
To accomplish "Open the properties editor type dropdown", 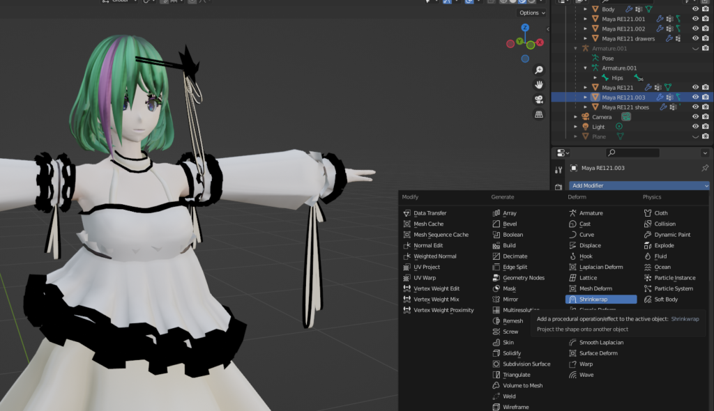I will [x=563, y=153].
